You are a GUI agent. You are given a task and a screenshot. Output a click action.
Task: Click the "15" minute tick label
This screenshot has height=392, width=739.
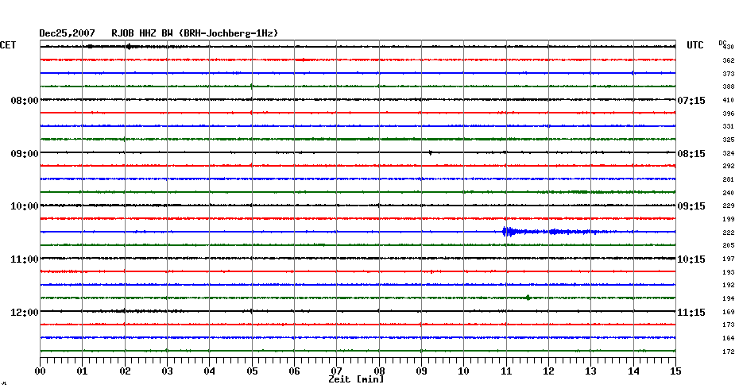point(676,371)
